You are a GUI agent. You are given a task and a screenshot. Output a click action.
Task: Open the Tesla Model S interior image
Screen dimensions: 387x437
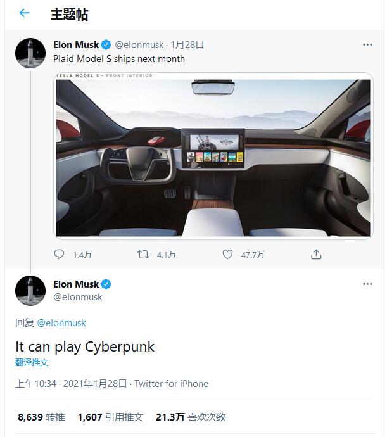click(213, 155)
